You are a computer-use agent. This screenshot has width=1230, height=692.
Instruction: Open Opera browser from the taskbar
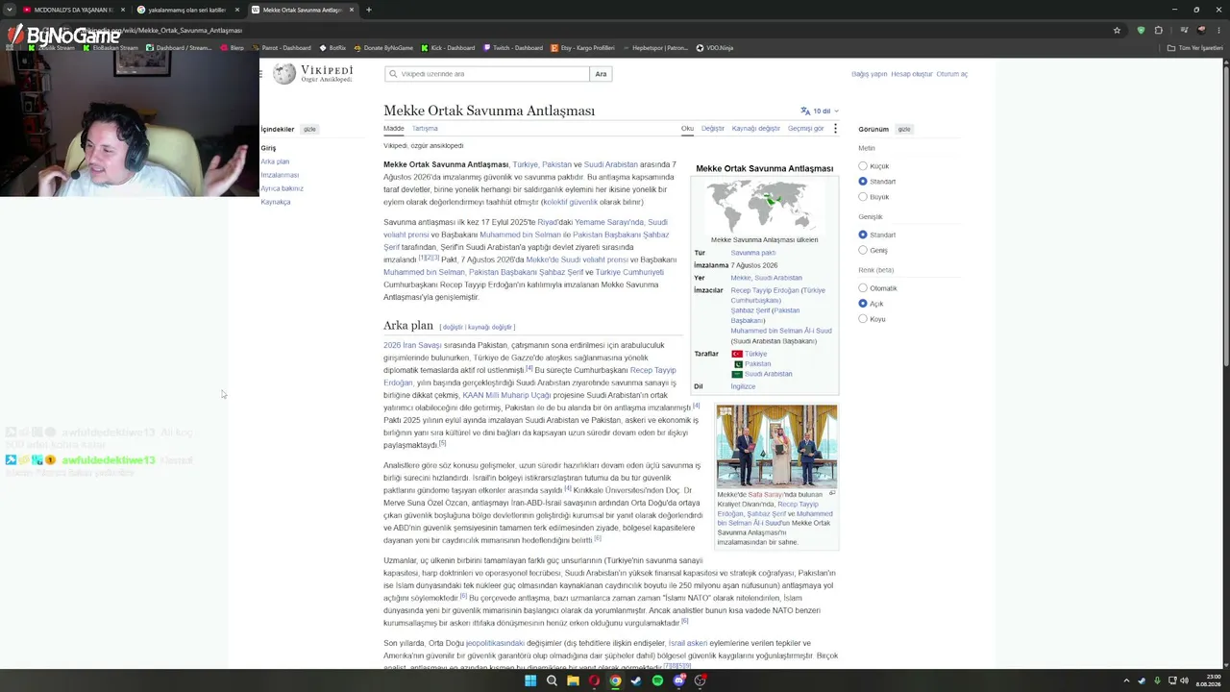594,680
